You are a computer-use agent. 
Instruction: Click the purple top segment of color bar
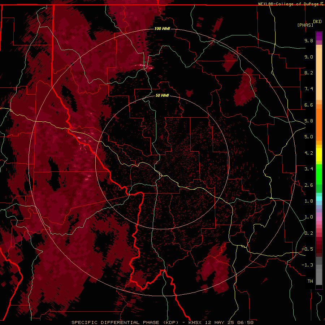[x=319, y=36]
